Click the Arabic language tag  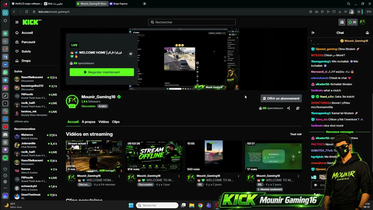click(x=103, y=106)
